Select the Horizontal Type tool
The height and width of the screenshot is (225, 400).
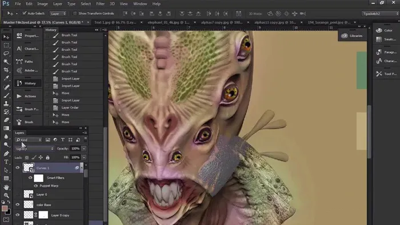(x=6, y=162)
